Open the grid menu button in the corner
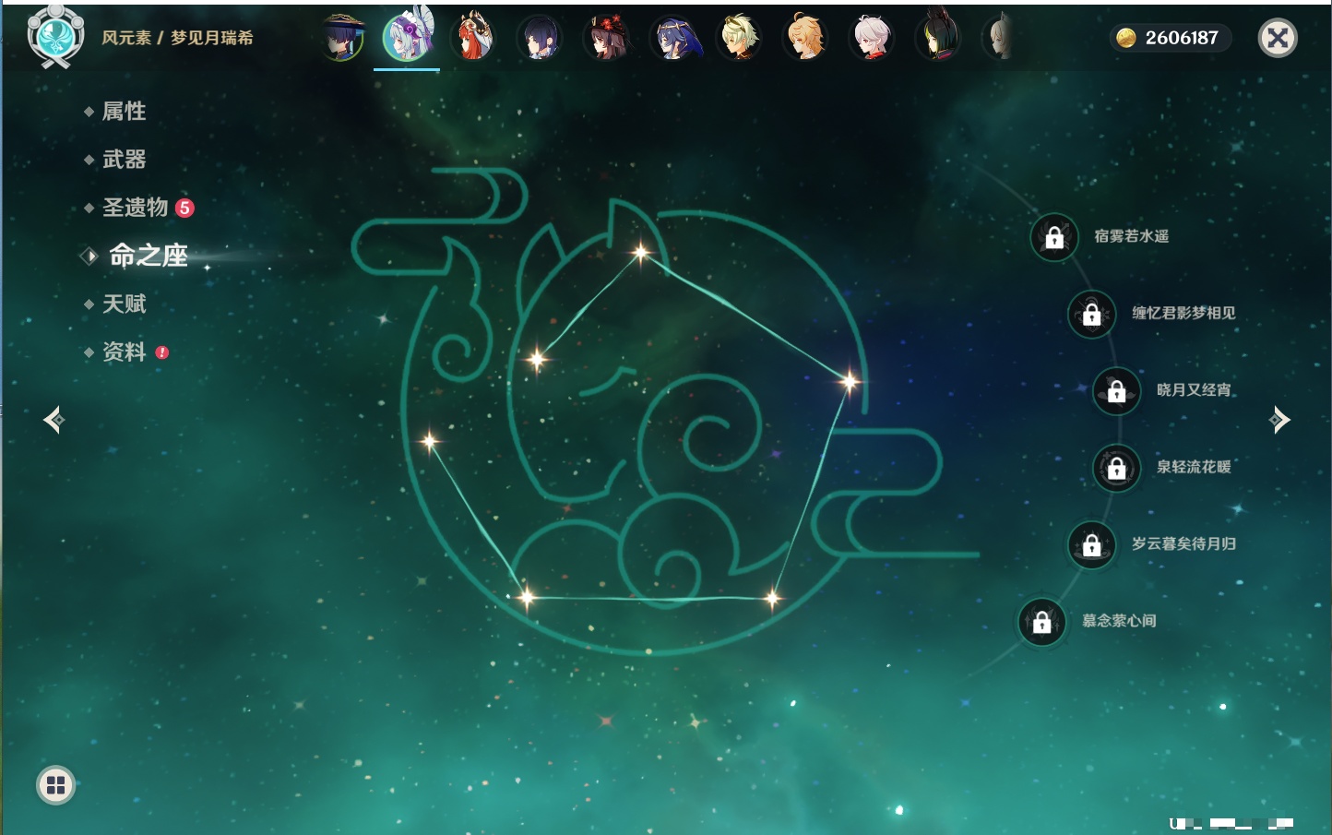This screenshot has height=835, width=1332. pyautogui.click(x=55, y=785)
